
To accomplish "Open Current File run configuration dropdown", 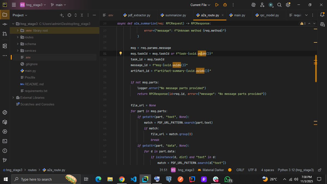I will coord(200,5).
